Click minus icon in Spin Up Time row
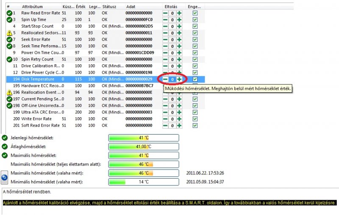The image size is (339, 215). [165, 20]
